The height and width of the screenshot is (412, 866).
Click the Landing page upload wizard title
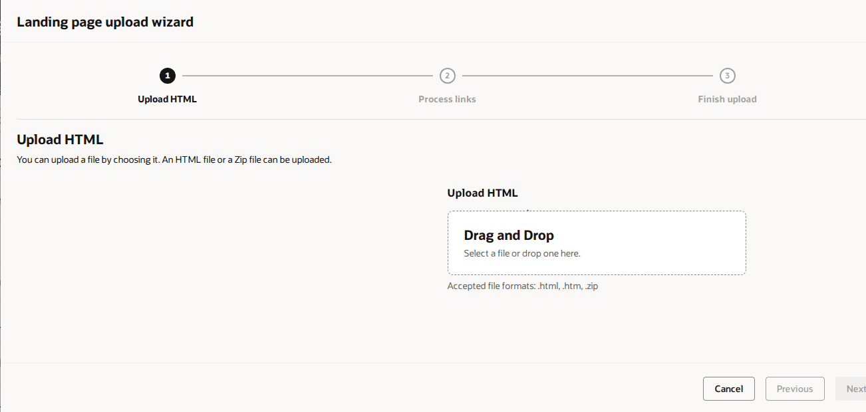(104, 21)
